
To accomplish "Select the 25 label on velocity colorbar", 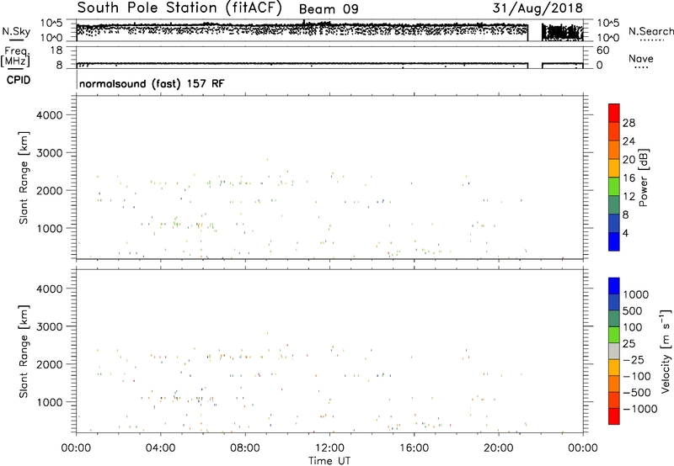I will click(x=629, y=343).
